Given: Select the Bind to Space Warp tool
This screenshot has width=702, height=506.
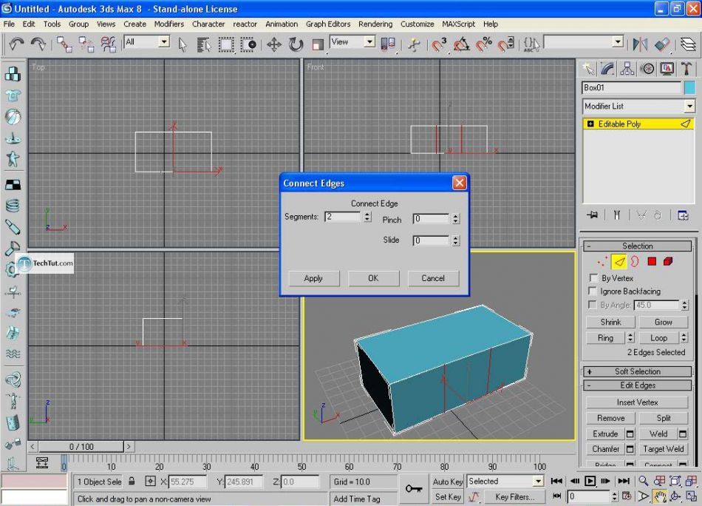Looking at the screenshot, I should 109,44.
